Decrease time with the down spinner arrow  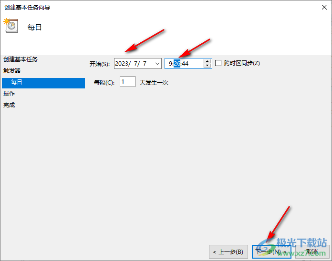coord(207,66)
